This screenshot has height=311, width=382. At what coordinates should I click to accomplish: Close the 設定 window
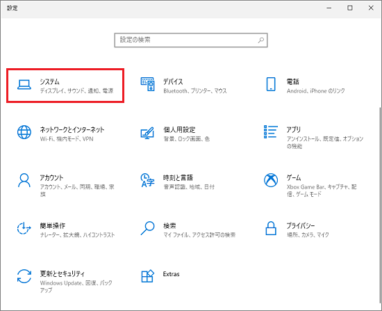371,8
